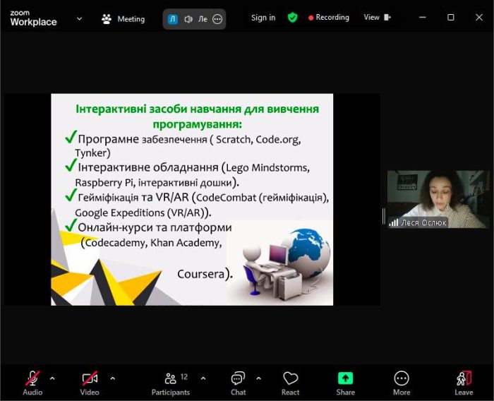This screenshot has width=494, height=401.
Task: Click the ellipsis icon in the active speaker bar
Action: point(217,19)
